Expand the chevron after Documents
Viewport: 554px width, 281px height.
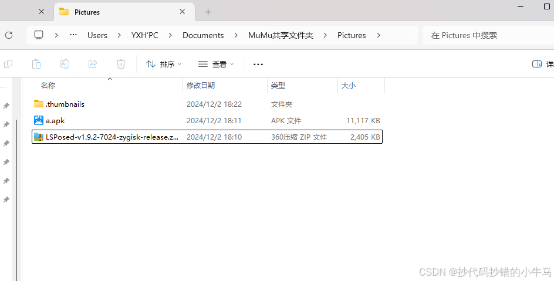tap(236, 35)
